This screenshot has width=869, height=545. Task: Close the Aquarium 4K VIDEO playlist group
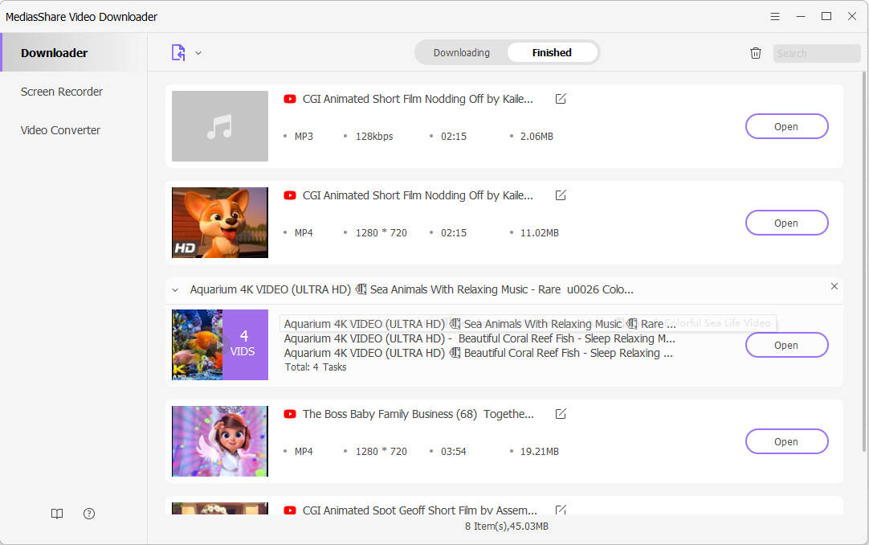pyautogui.click(x=834, y=286)
